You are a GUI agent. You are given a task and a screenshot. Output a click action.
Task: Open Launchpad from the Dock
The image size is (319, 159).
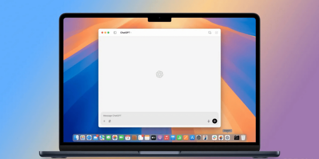pos(83,138)
